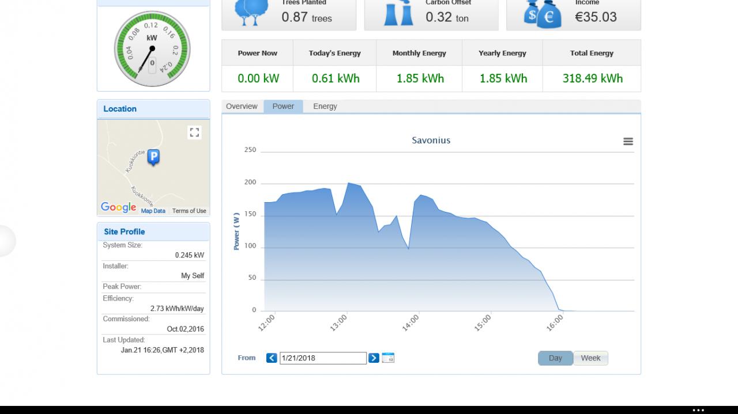
Task: Click the Google logo on the map
Action: click(118, 207)
